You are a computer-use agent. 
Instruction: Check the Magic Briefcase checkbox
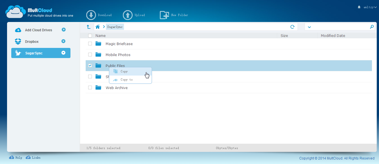click(x=90, y=44)
